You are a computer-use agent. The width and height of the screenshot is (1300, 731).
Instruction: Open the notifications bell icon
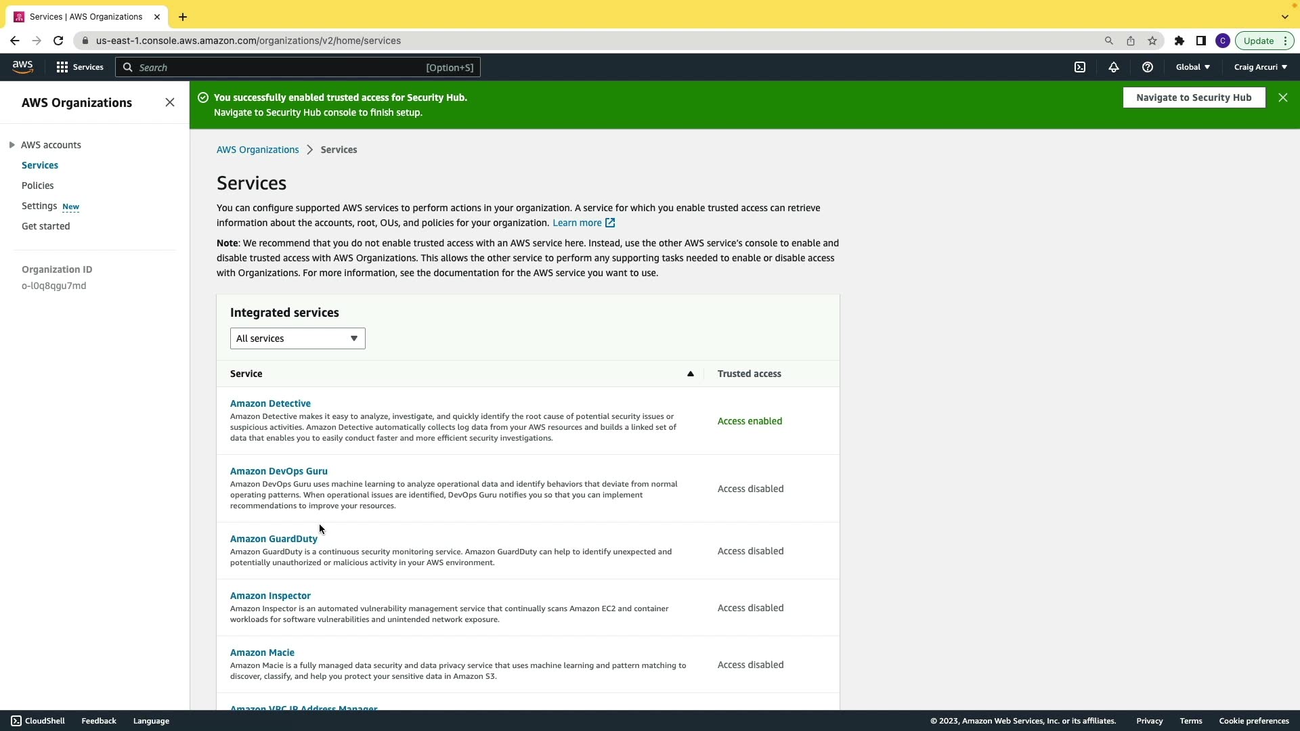[1114, 67]
